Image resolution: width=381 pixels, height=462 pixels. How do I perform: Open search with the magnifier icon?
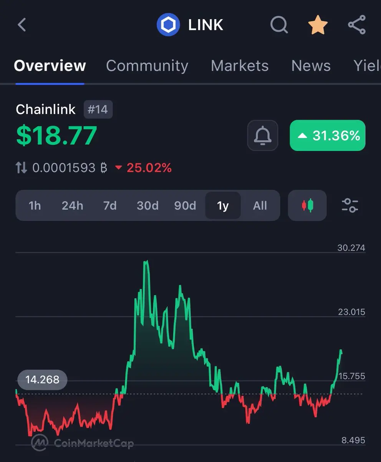point(279,25)
